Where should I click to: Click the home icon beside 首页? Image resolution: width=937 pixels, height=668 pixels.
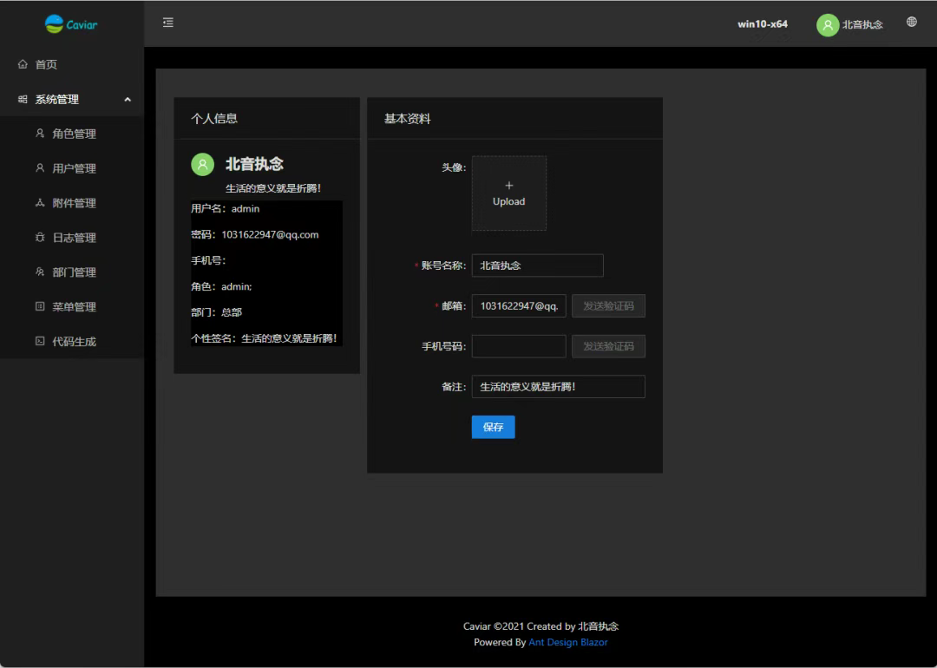coord(23,64)
